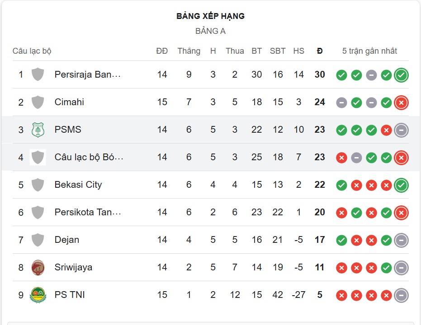Select the Sriwijaya team logo

(x=38, y=267)
